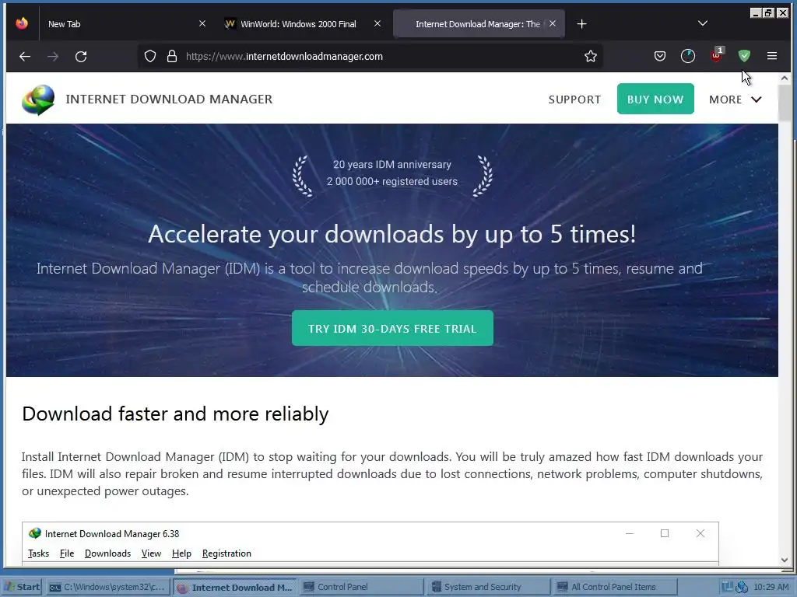Click the network tray icon
The image size is (797, 597).
tap(742, 587)
